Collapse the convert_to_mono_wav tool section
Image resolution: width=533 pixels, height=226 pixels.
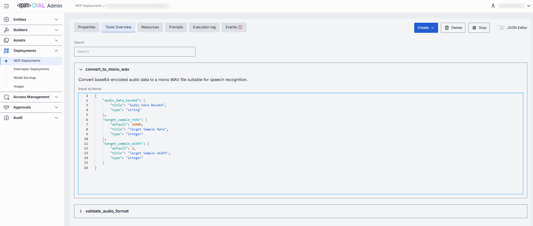tap(81, 70)
